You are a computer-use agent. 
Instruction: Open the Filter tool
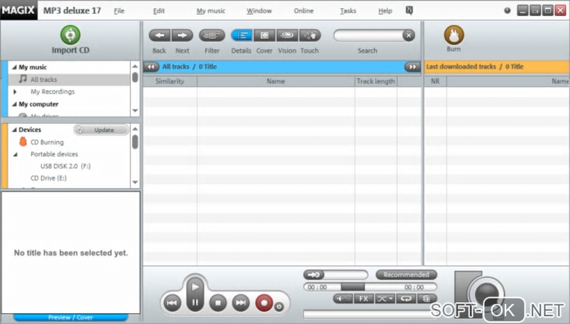click(x=212, y=36)
